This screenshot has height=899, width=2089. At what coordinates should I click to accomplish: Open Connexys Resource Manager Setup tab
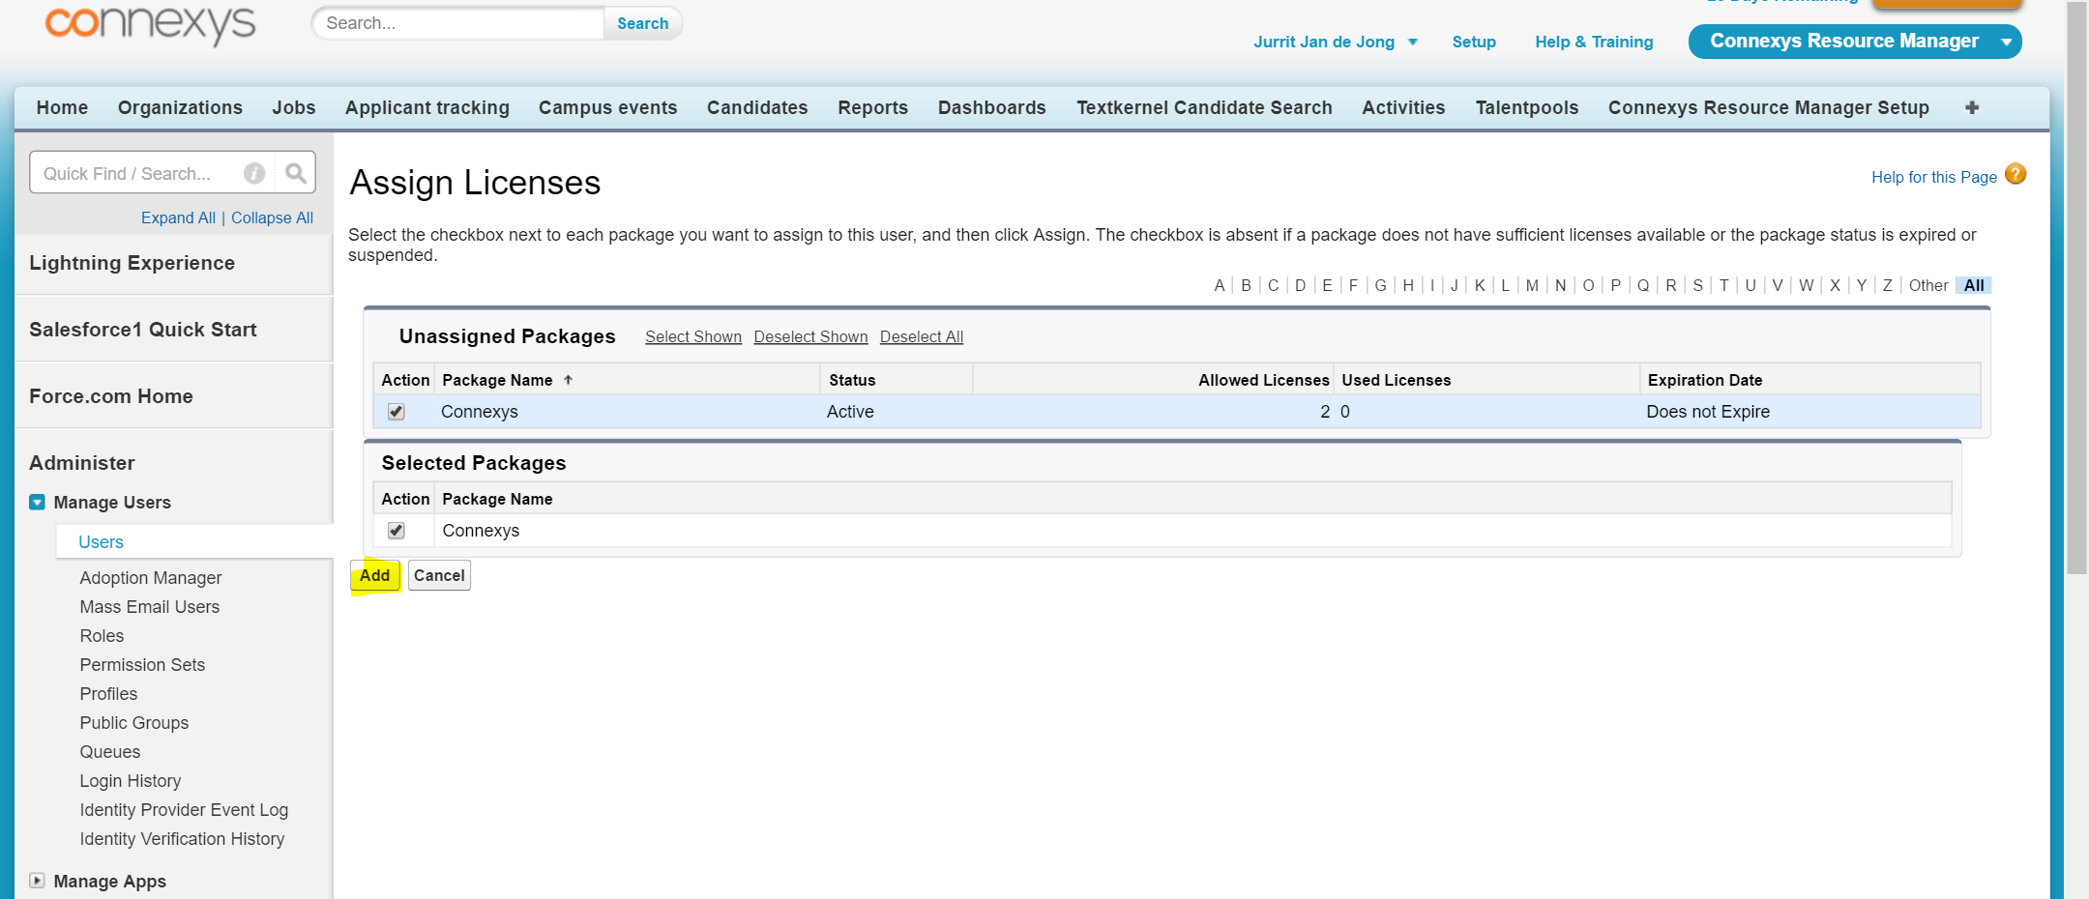tap(1769, 107)
